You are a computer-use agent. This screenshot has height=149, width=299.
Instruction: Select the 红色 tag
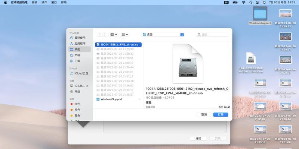pyautogui.click(x=80, y=104)
